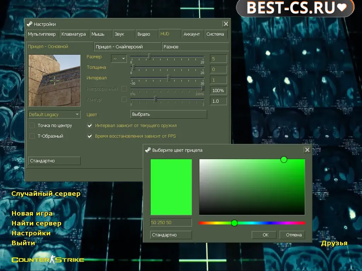Click the RGB field showing 50 250 50

click(x=171, y=222)
